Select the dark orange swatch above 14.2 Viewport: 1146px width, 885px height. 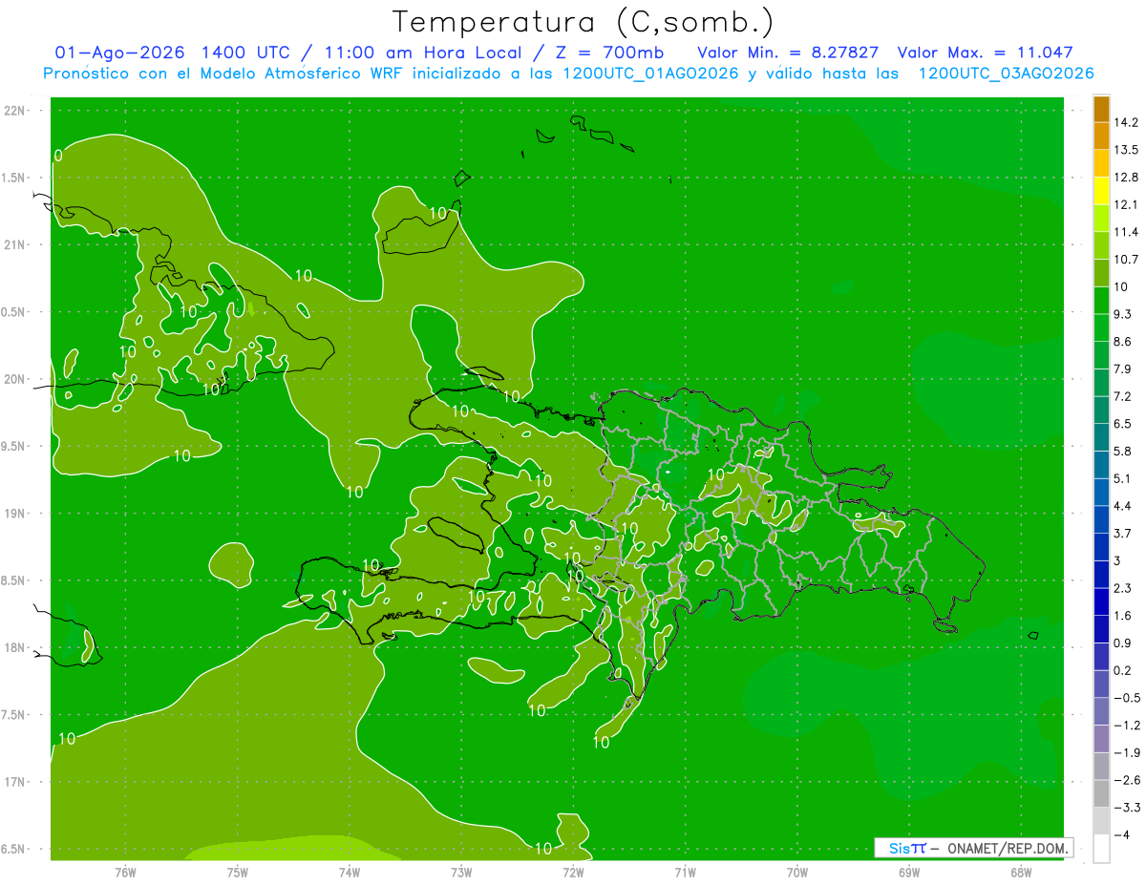tap(1101, 109)
